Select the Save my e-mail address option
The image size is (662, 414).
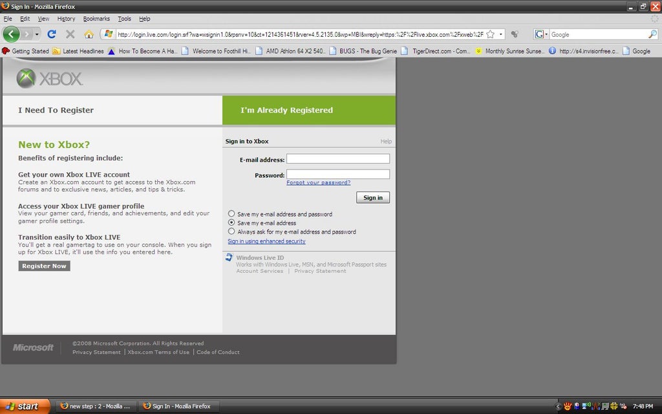click(x=231, y=223)
